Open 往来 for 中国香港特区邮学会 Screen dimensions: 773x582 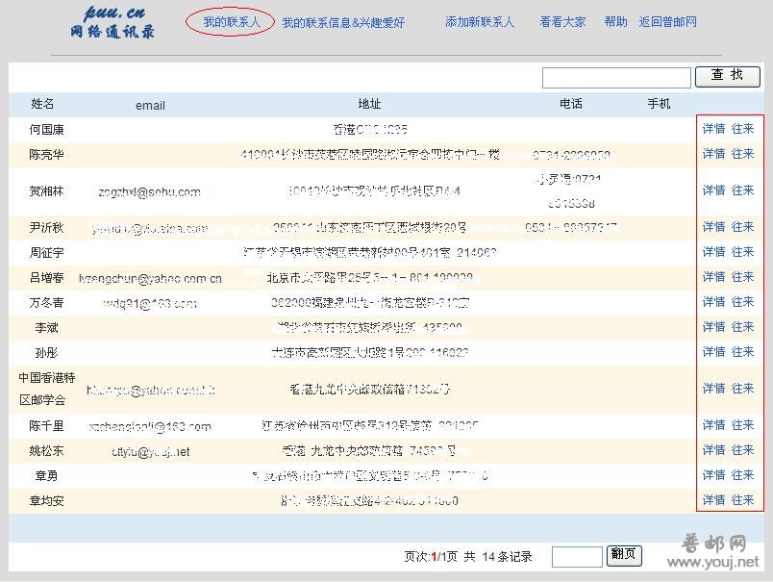pyautogui.click(x=742, y=389)
